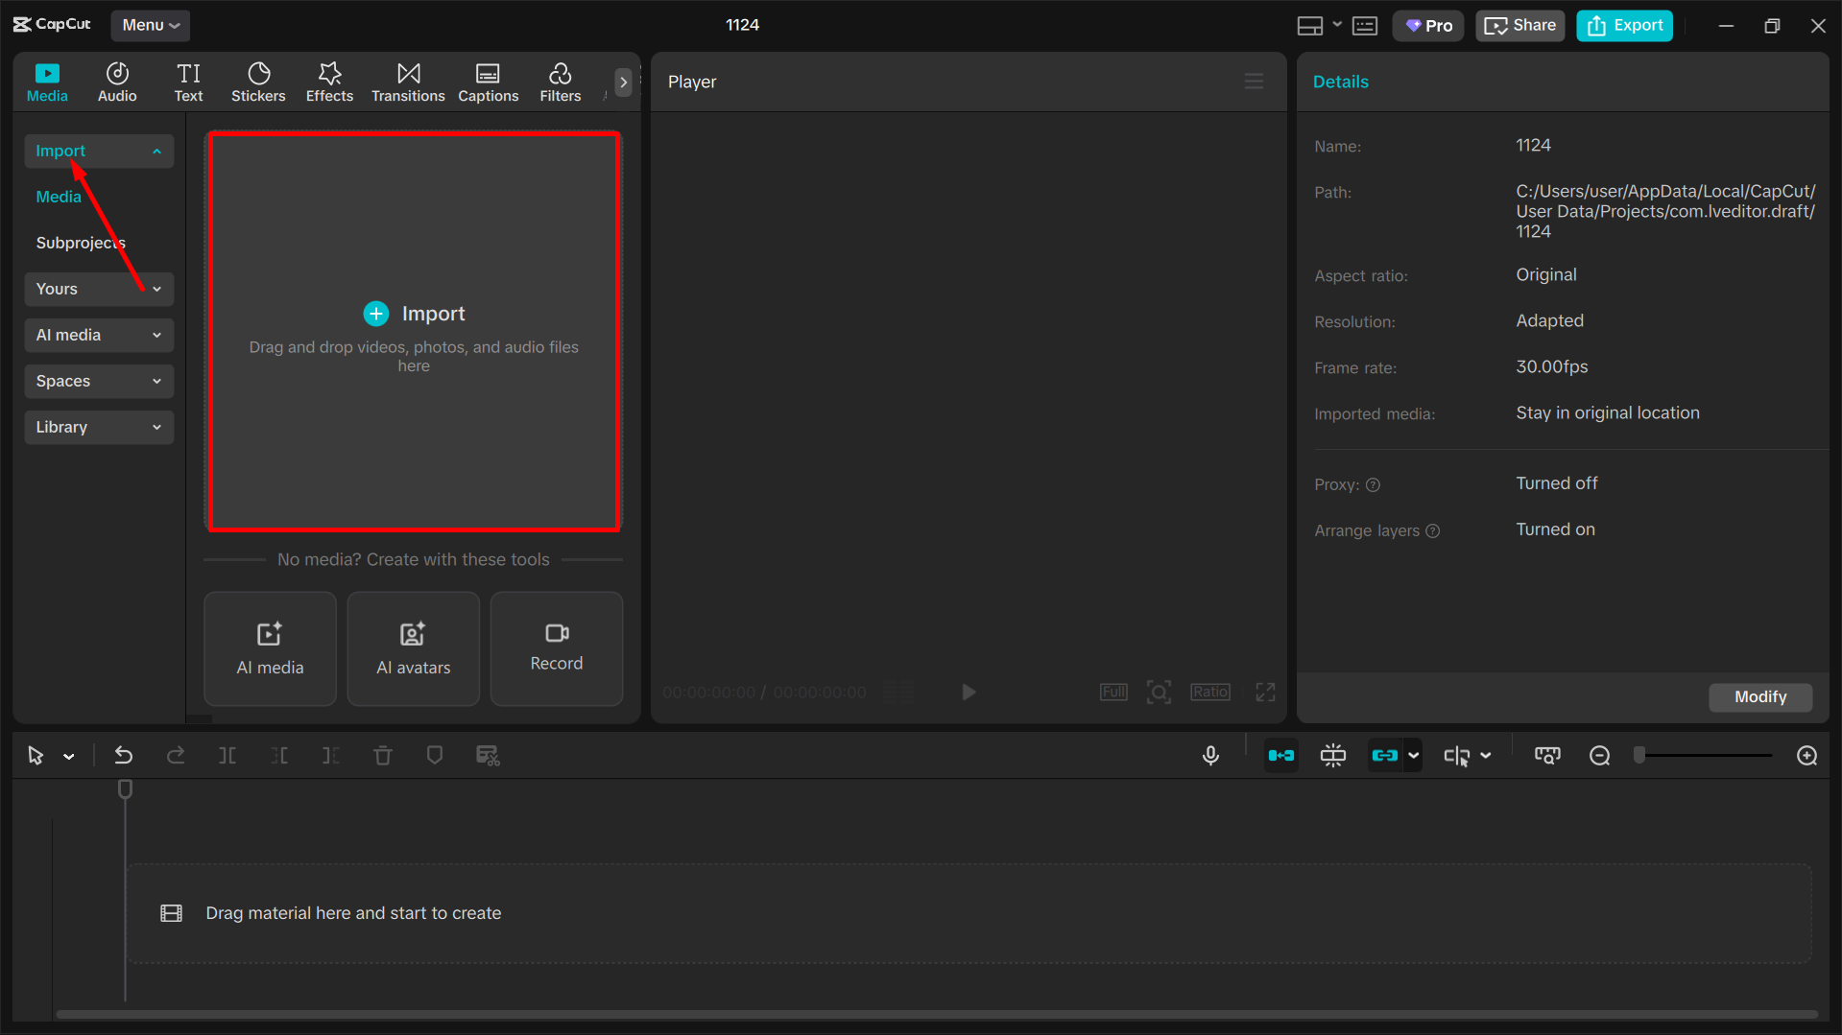Open the Audio panel

click(116, 82)
